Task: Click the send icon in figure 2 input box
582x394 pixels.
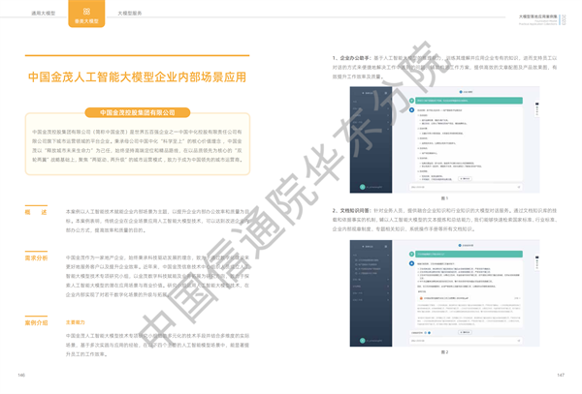Action: click(519, 341)
